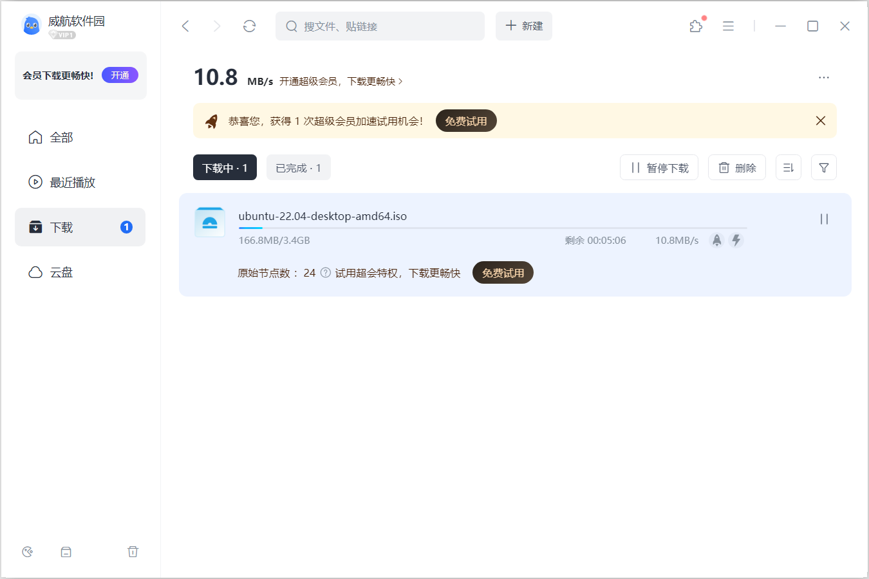
Task: Click the refresh icon in top toolbar
Action: 249,26
